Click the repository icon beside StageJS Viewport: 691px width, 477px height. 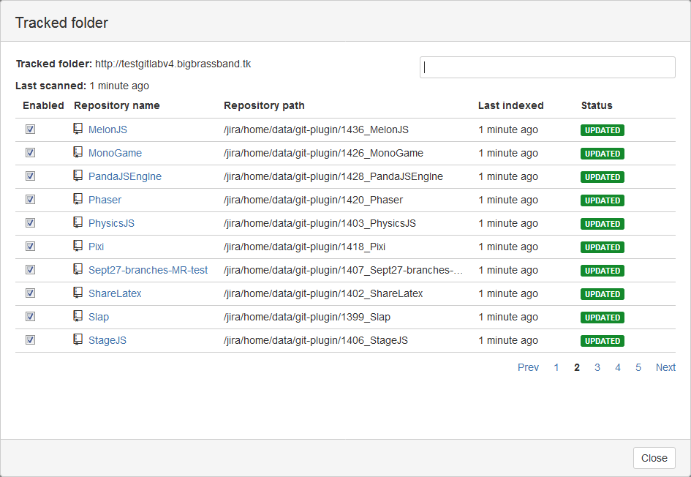point(78,339)
